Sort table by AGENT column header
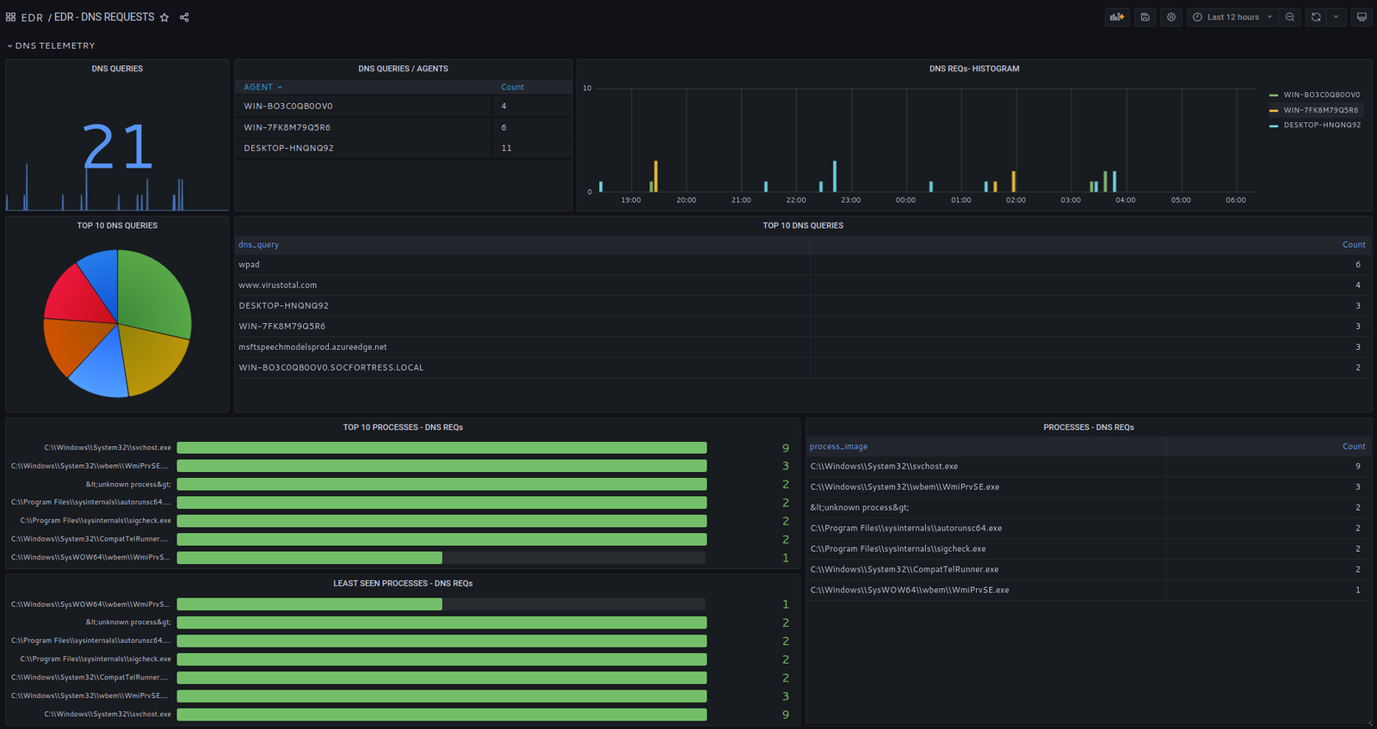Screen dimensions: 1377x729 click(x=258, y=87)
